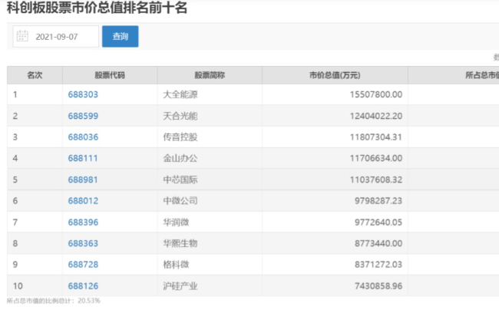Image resolution: width=499 pixels, height=310 pixels.
Task: Open stock code link 688111
Action: click(83, 158)
